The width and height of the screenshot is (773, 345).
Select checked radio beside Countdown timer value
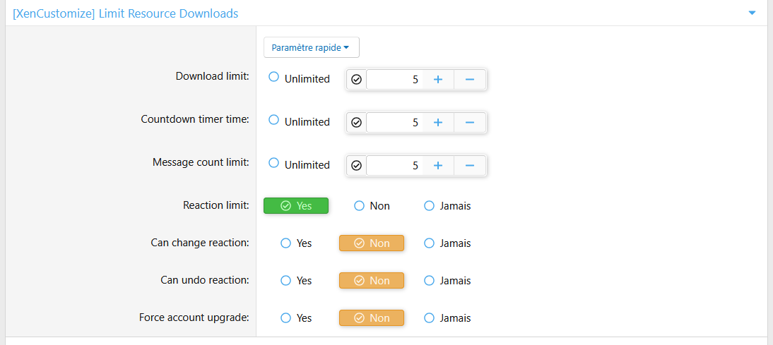pos(357,123)
